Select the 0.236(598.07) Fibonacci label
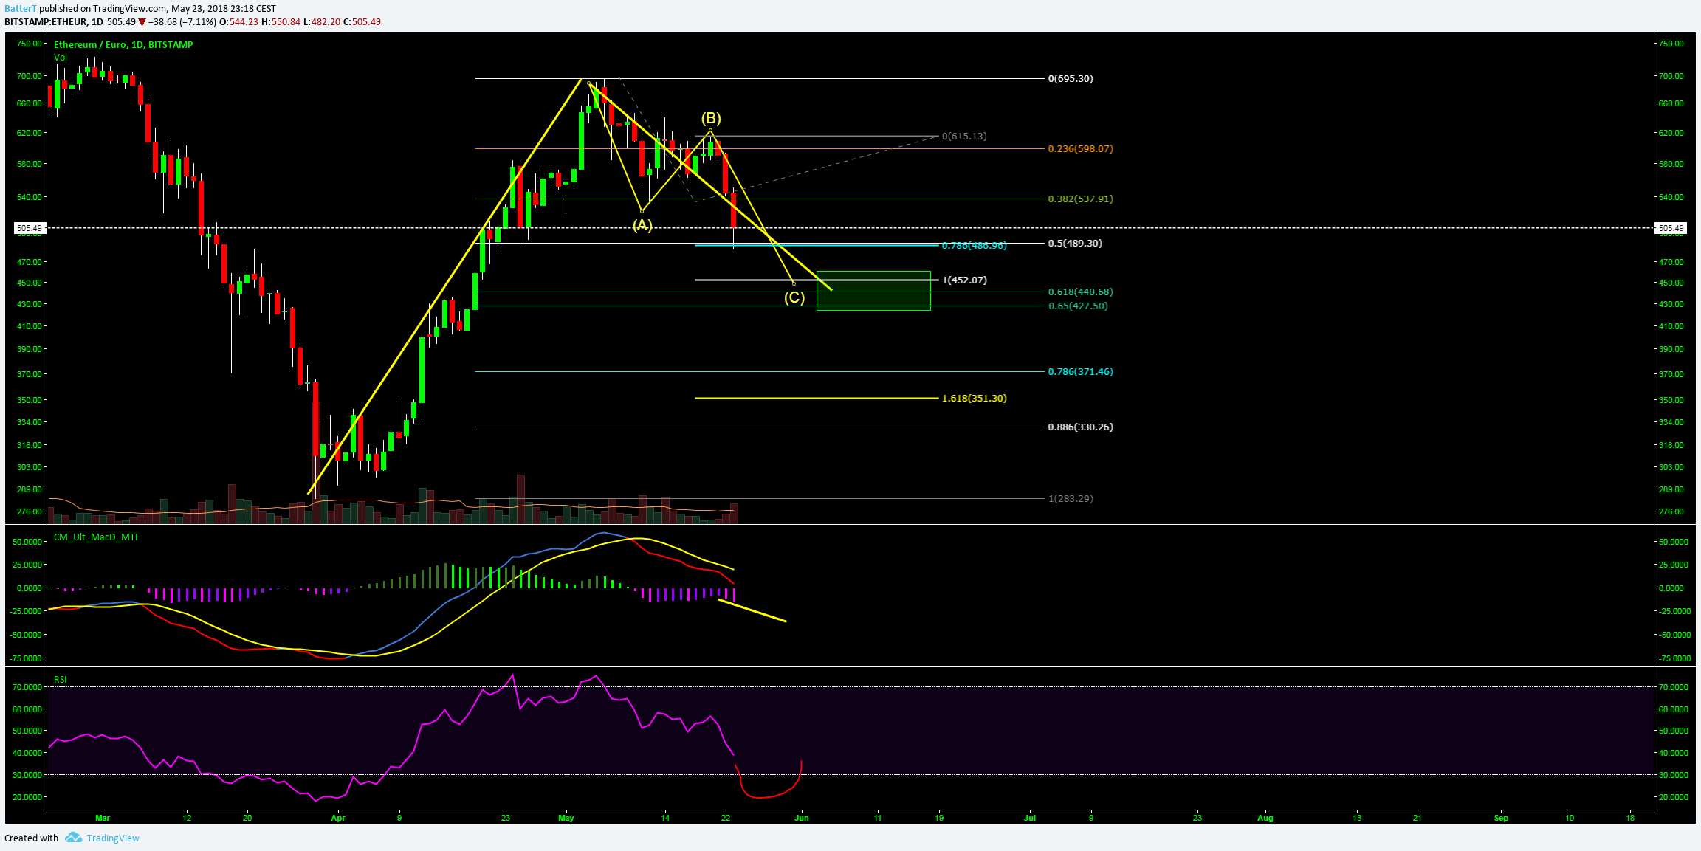Screen dimensions: 1701x851 (x=1081, y=148)
